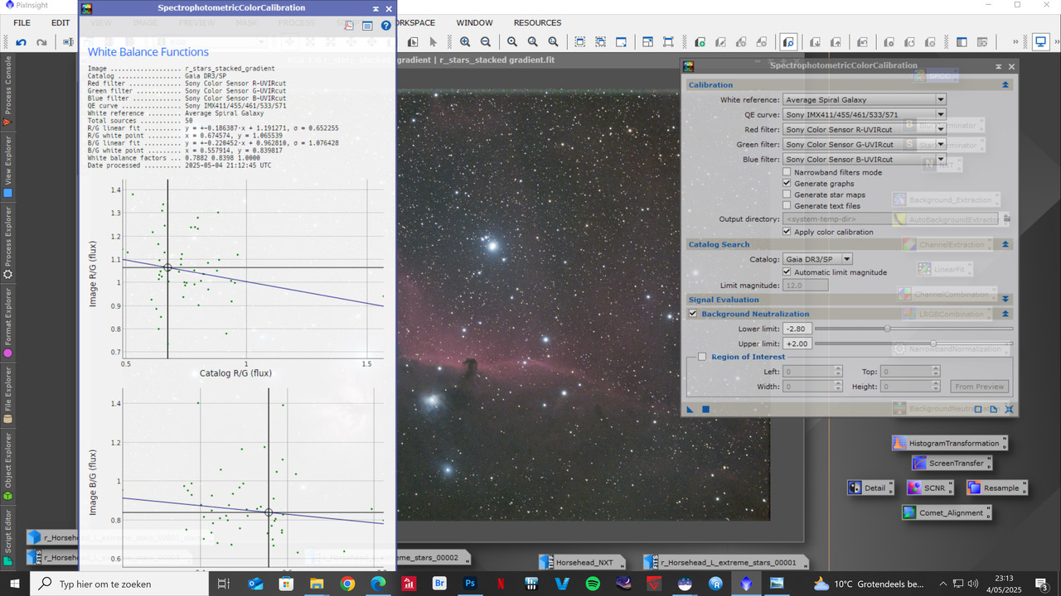Viewport: 1061px width, 596px height.
Task: Click the Lower limit slider
Action: point(889,329)
